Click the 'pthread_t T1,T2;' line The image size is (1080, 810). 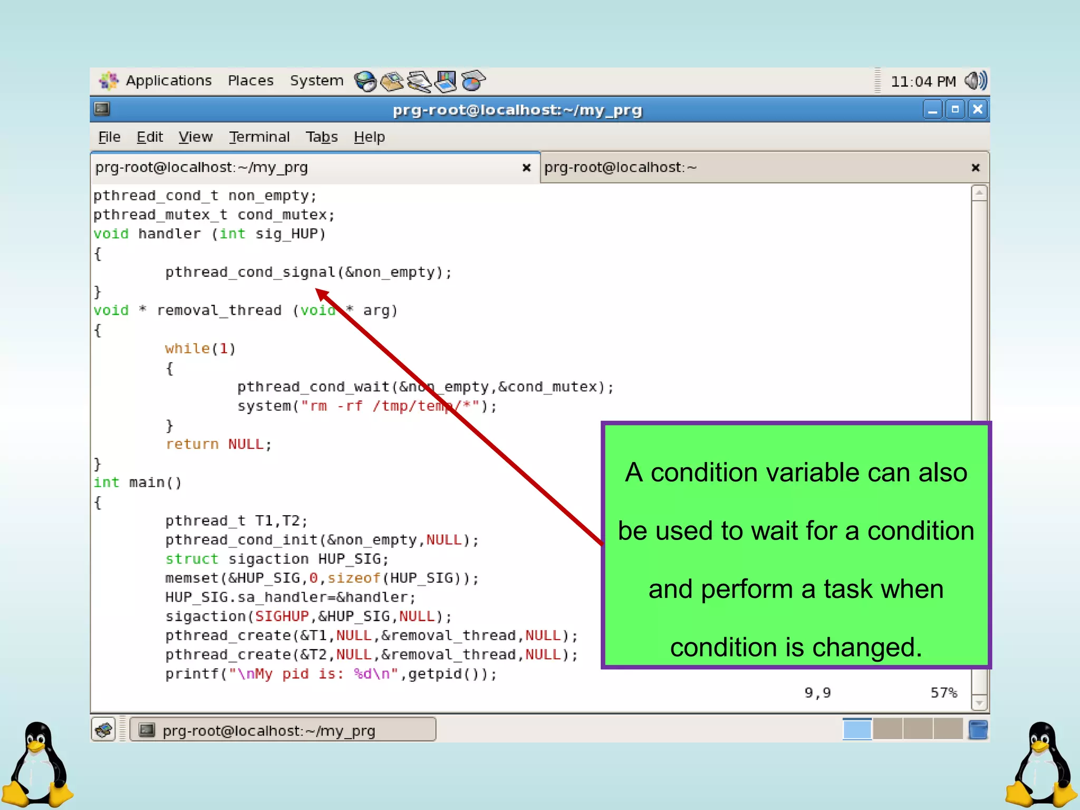click(236, 520)
